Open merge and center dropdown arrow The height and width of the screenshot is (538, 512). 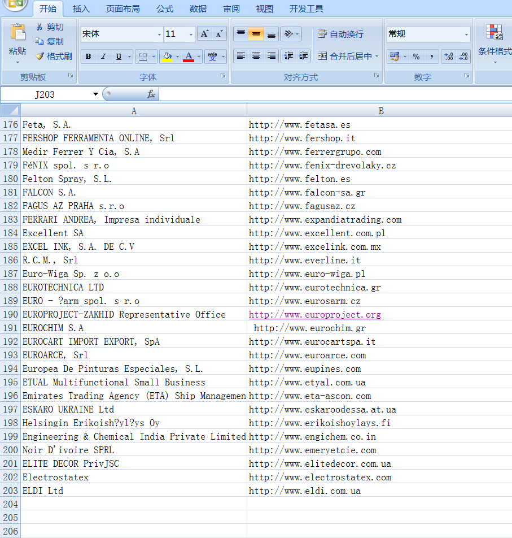pos(377,56)
